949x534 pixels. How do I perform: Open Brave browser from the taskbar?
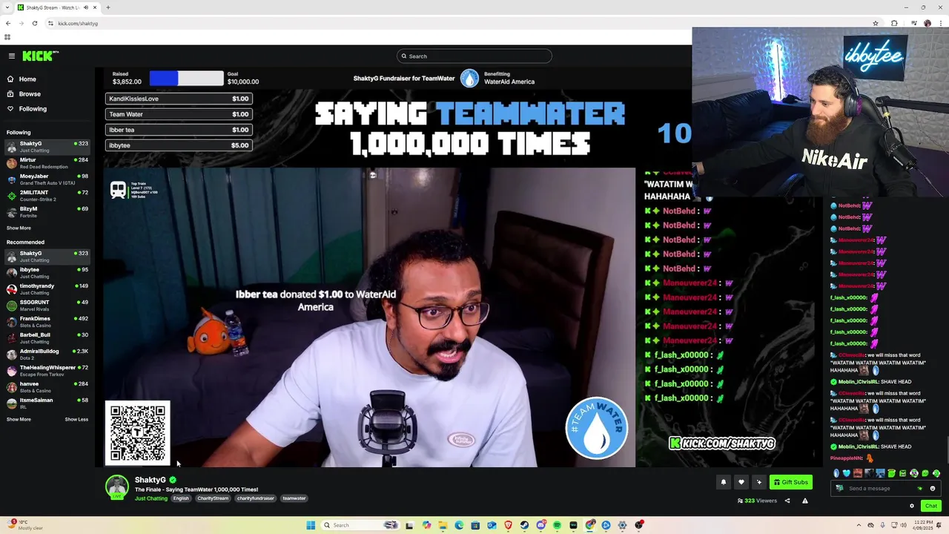508,525
